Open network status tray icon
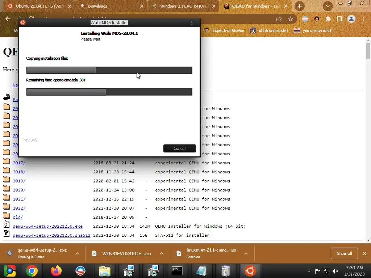 (326, 271)
